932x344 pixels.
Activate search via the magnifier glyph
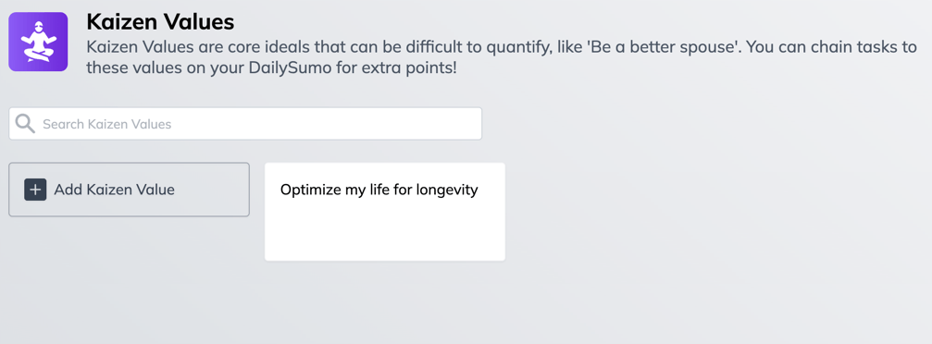25,124
